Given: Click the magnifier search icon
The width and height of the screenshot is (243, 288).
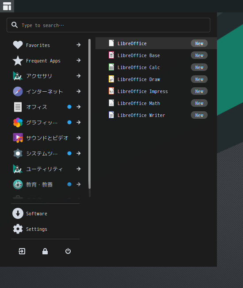Looking at the screenshot, I should [x=15, y=25].
